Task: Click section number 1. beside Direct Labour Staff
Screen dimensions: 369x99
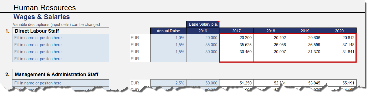Action: pyautogui.click(x=7, y=31)
